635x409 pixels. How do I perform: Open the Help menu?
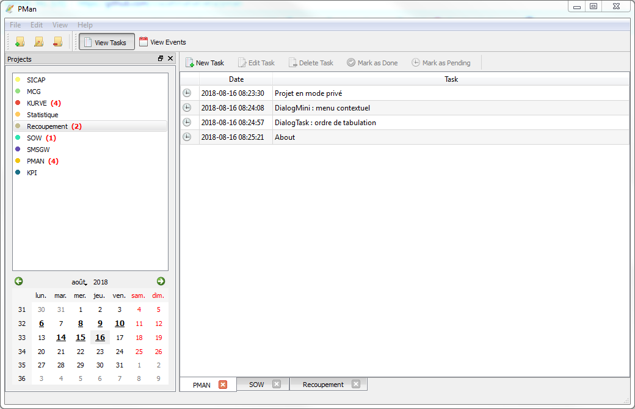(85, 24)
